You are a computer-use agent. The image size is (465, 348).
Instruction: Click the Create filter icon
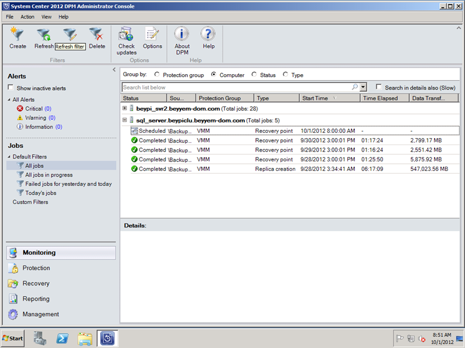click(17, 34)
